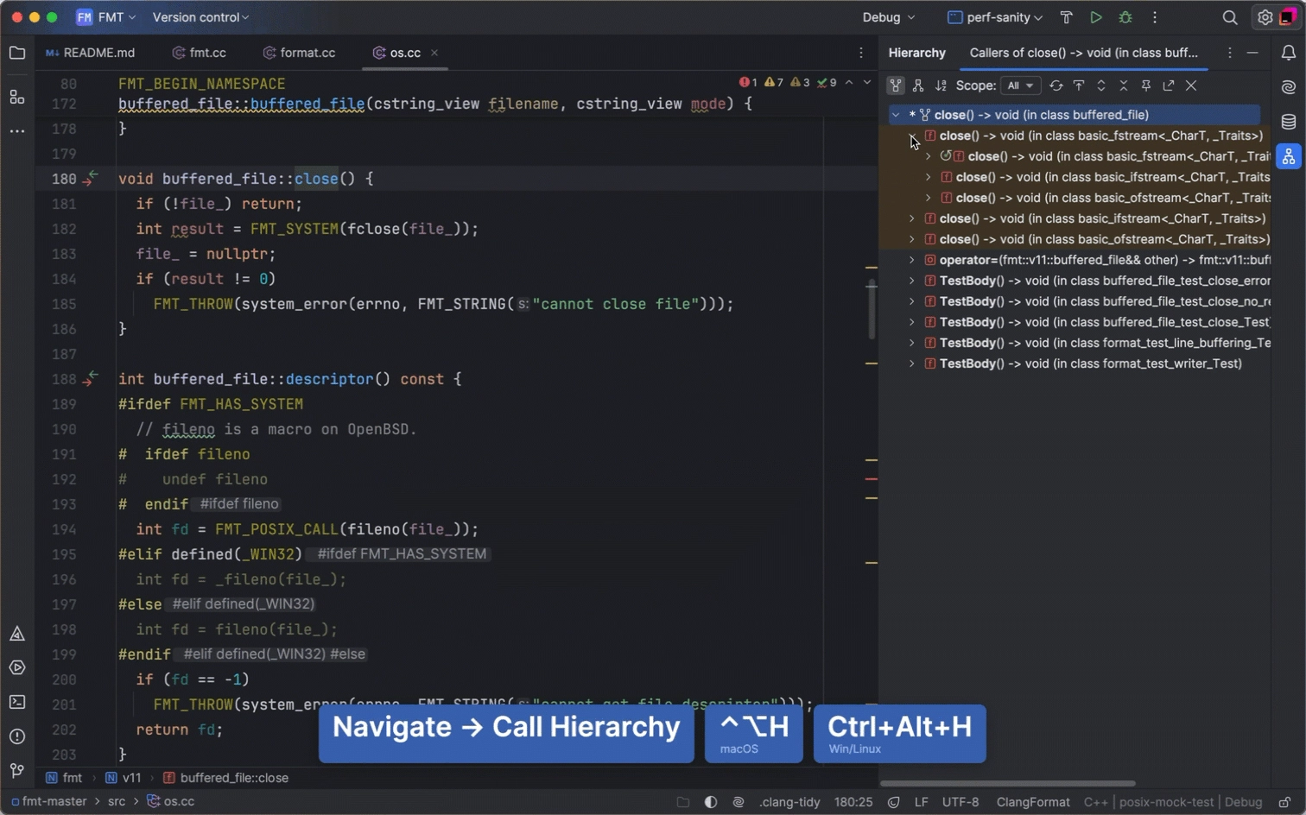
Task: Show more tool windows (three dots)
Action: [x=17, y=131]
